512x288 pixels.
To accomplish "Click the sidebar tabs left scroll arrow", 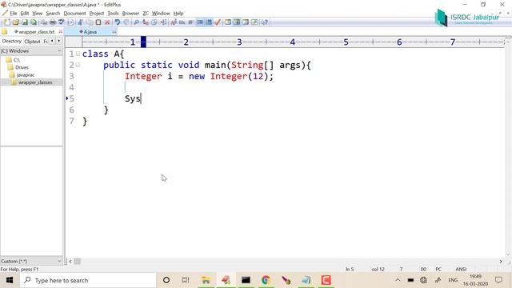I will click(x=52, y=41).
